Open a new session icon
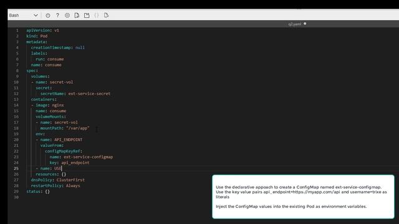This screenshot has height=224, width=399. point(87,15)
